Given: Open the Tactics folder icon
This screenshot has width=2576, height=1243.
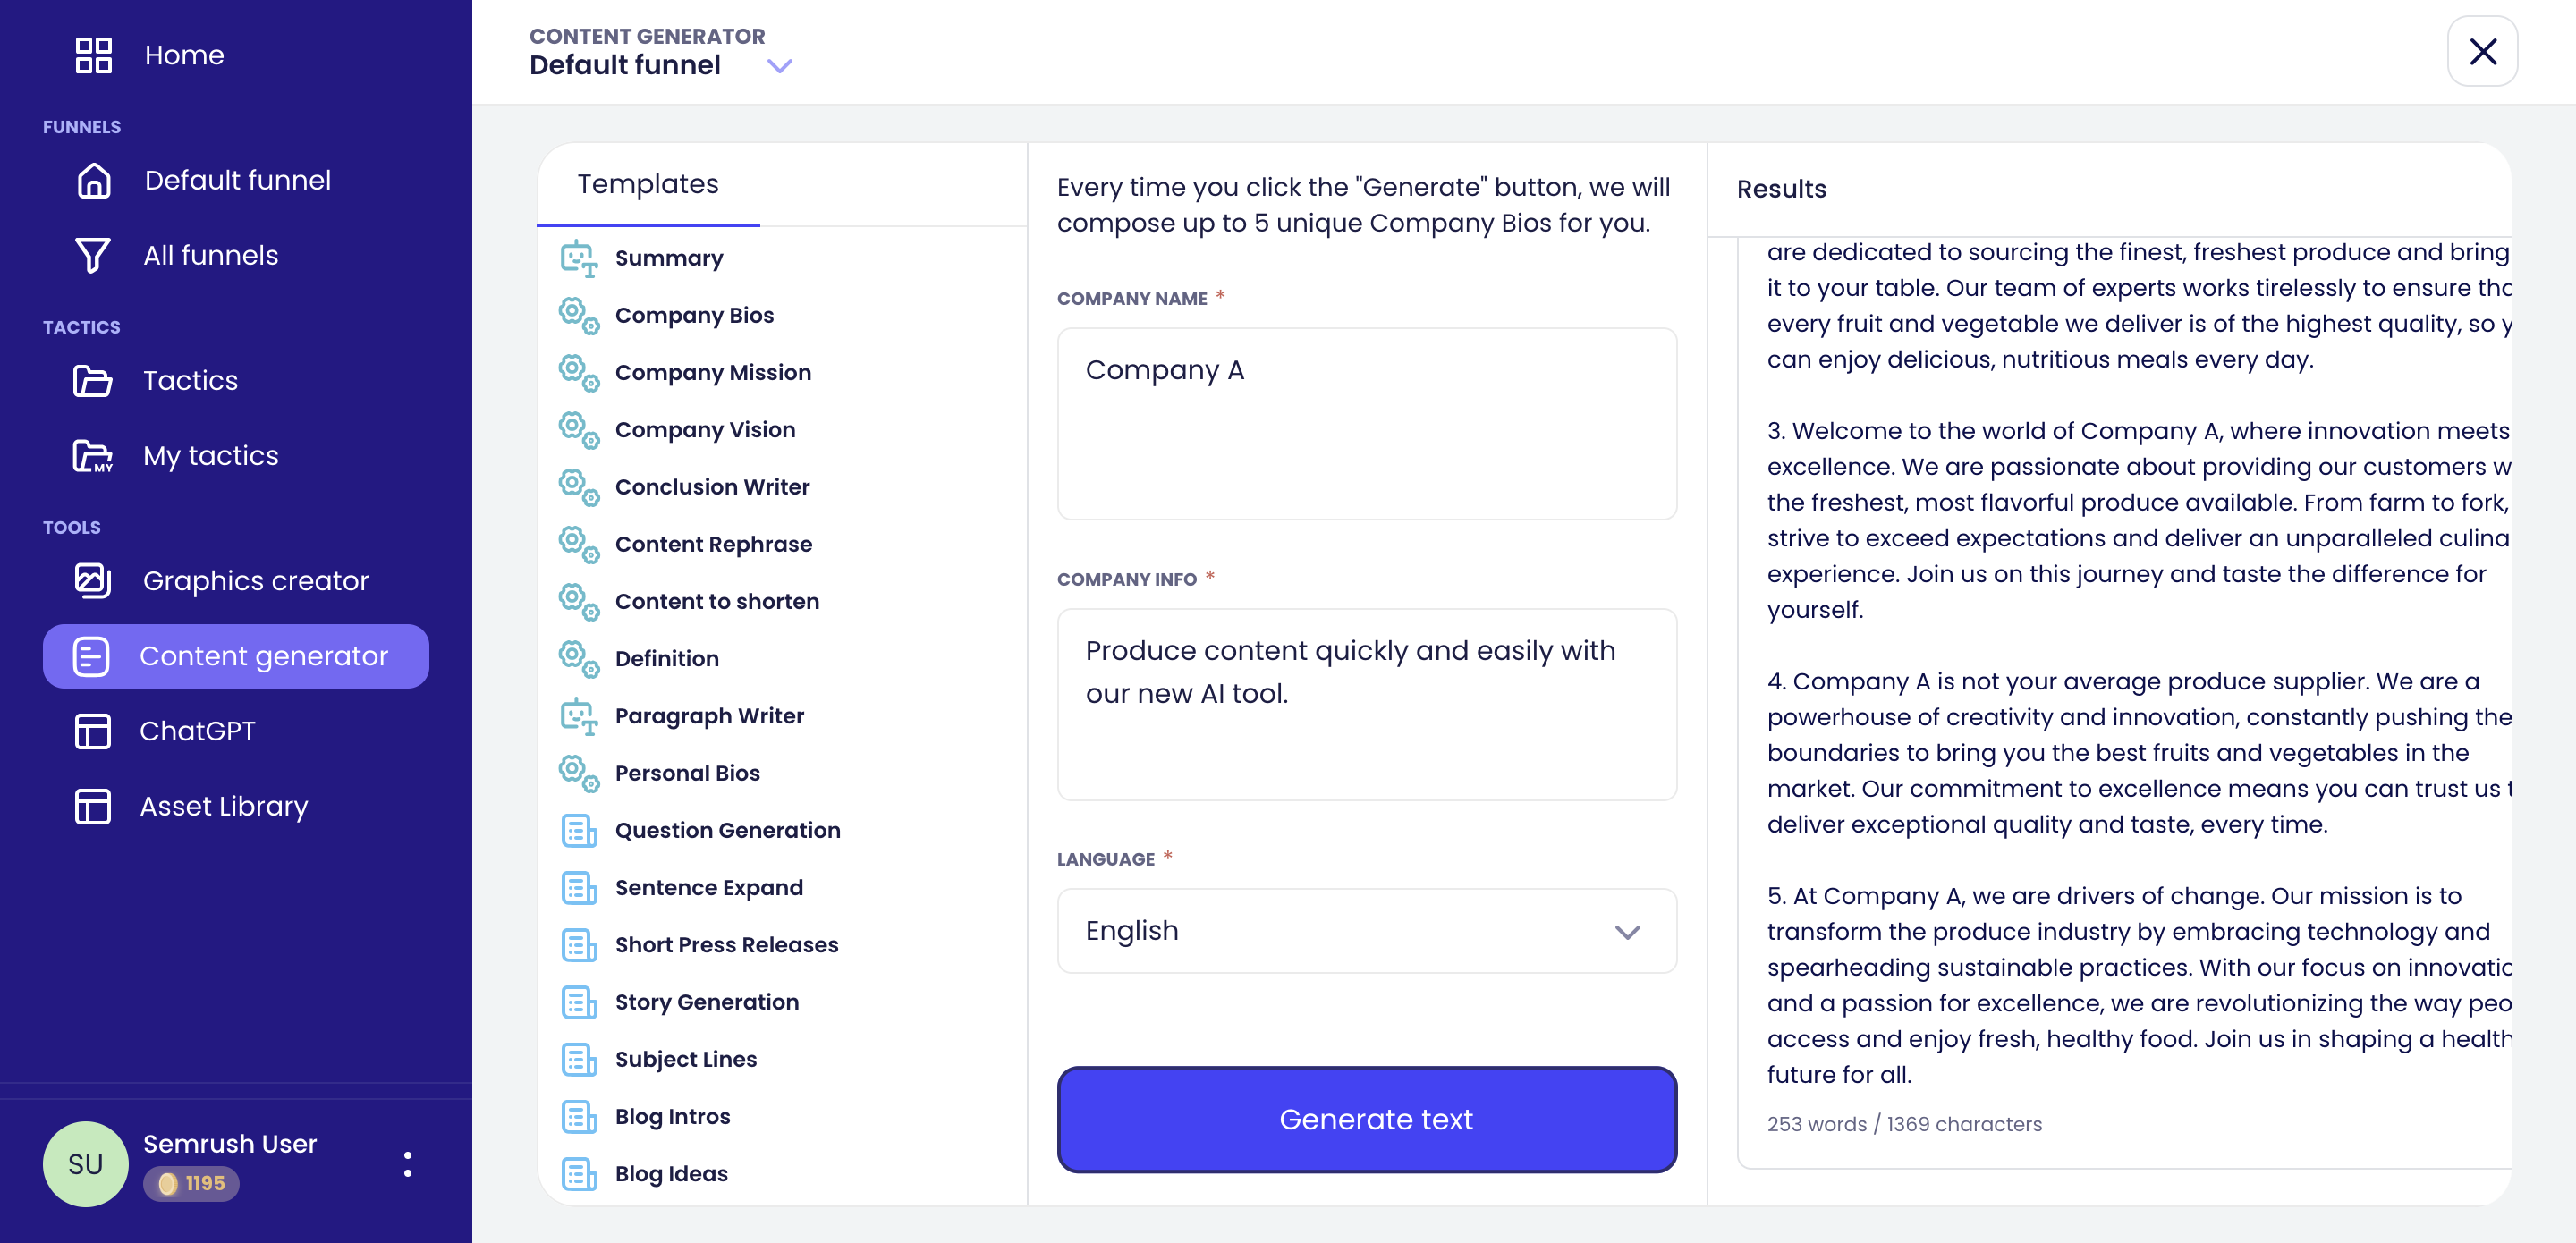Looking at the screenshot, I should pyautogui.click(x=93, y=381).
